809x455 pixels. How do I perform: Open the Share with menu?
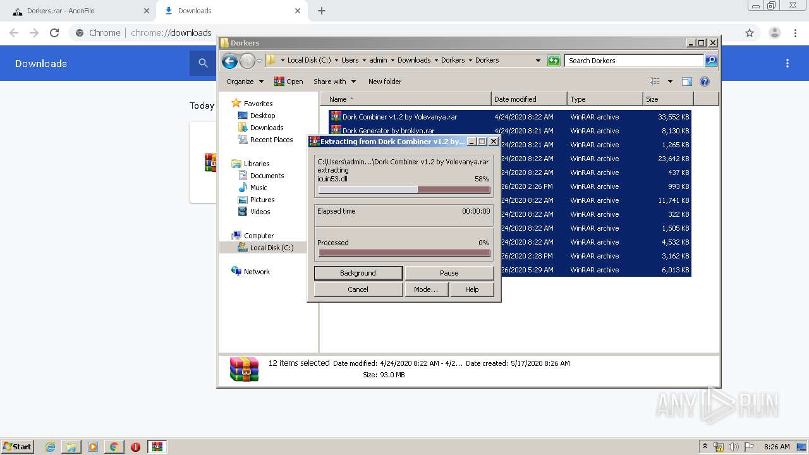[x=334, y=82]
